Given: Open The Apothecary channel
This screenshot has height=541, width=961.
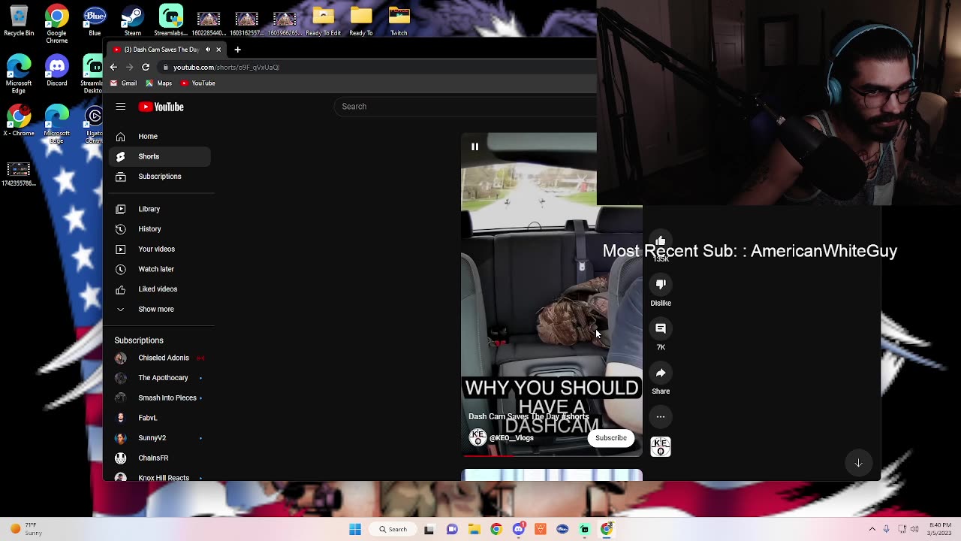Looking at the screenshot, I should [160, 378].
